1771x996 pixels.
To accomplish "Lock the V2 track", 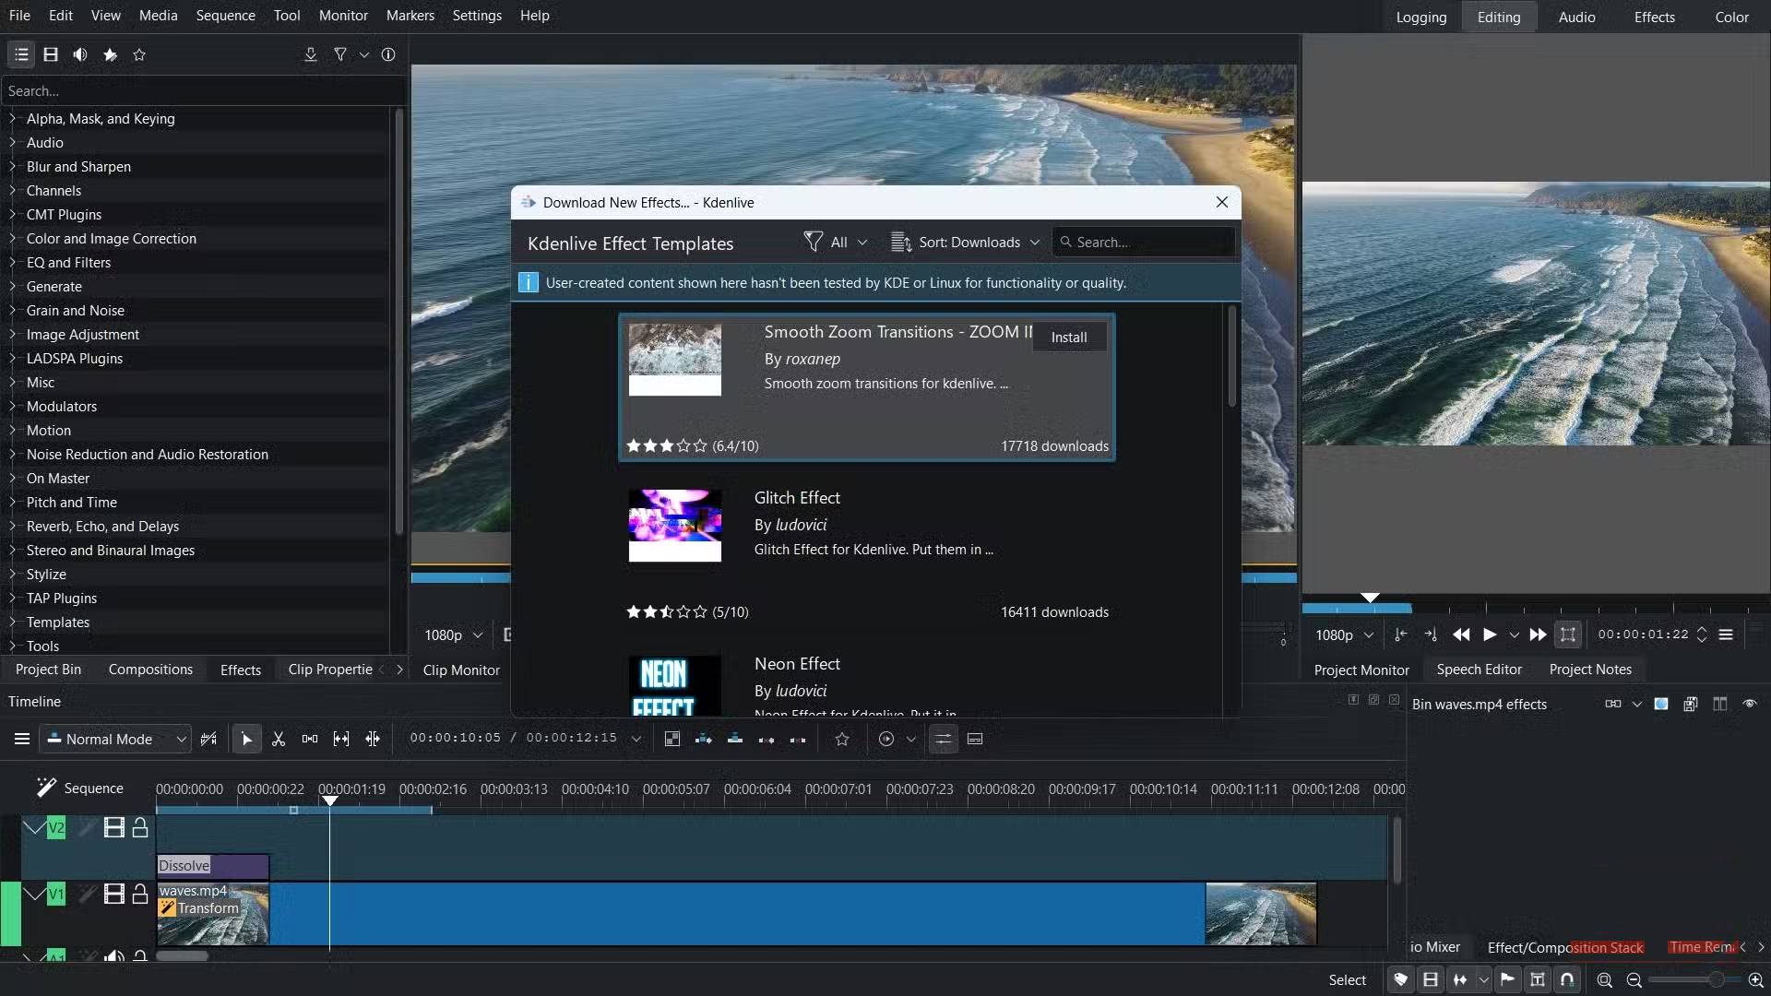I will coord(140,827).
